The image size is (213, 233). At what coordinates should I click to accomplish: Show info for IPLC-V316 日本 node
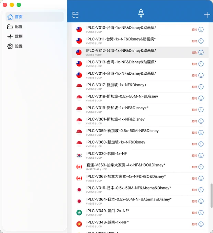coord(201,189)
